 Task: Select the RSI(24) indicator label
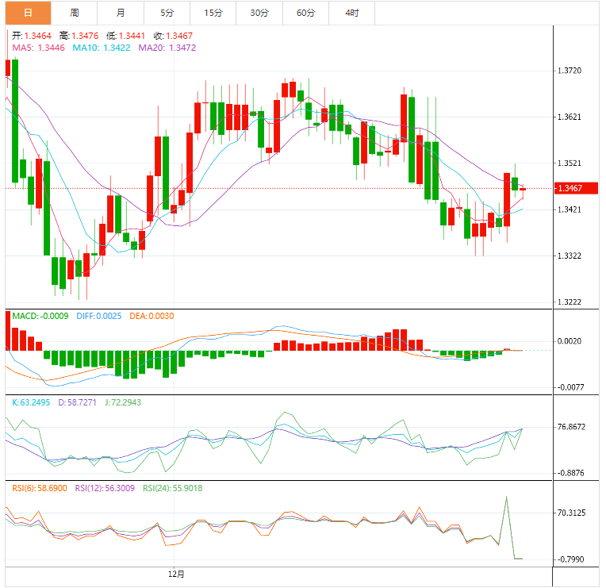pyautogui.click(x=171, y=488)
